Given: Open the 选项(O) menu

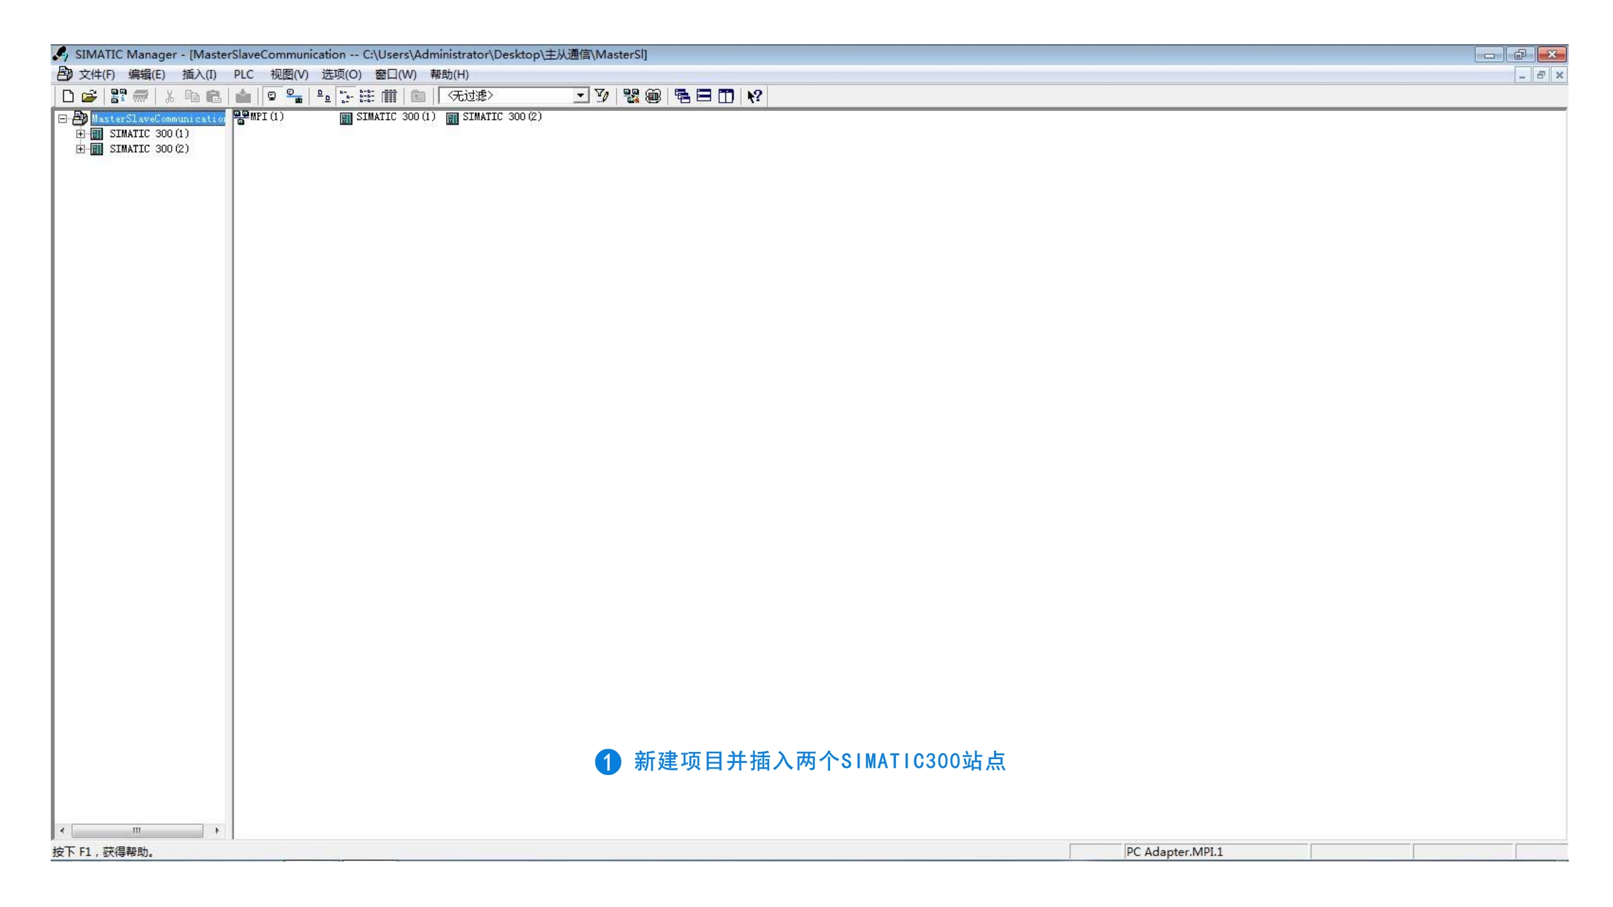Looking at the screenshot, I should pos(341,75).
